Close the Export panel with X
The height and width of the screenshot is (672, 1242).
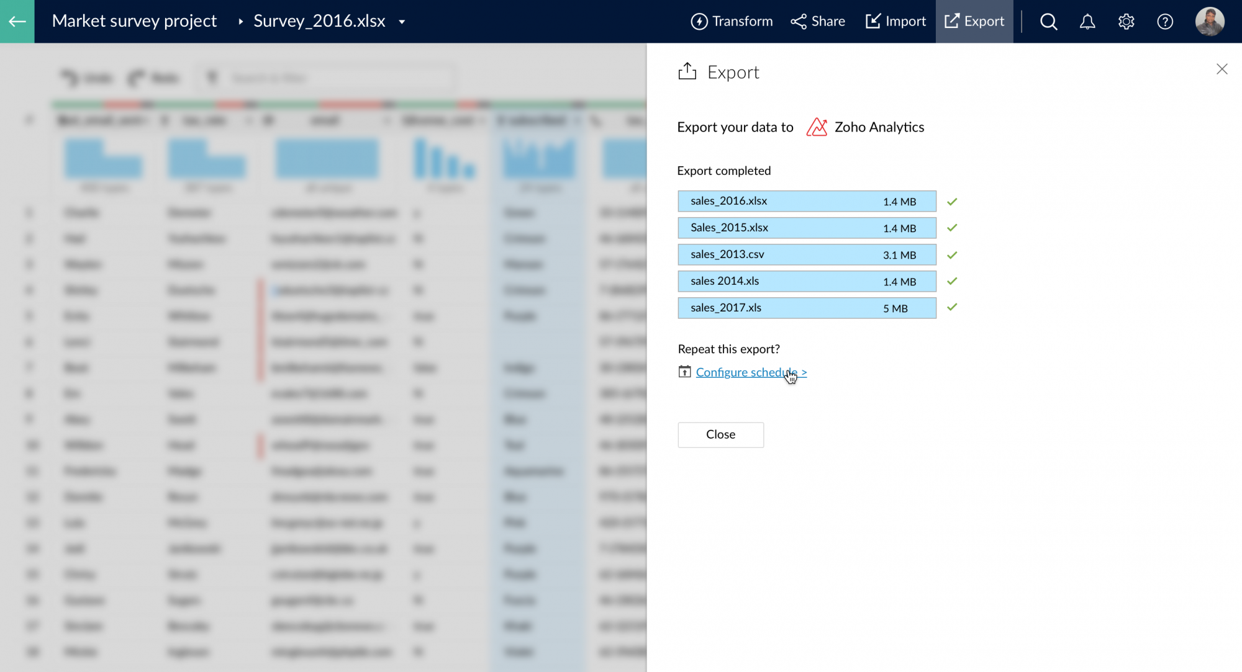point(1222,69)
